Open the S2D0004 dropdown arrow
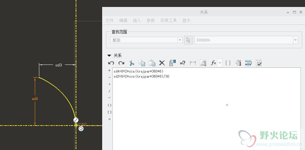305x150 pixels. (x=296, y=40)
